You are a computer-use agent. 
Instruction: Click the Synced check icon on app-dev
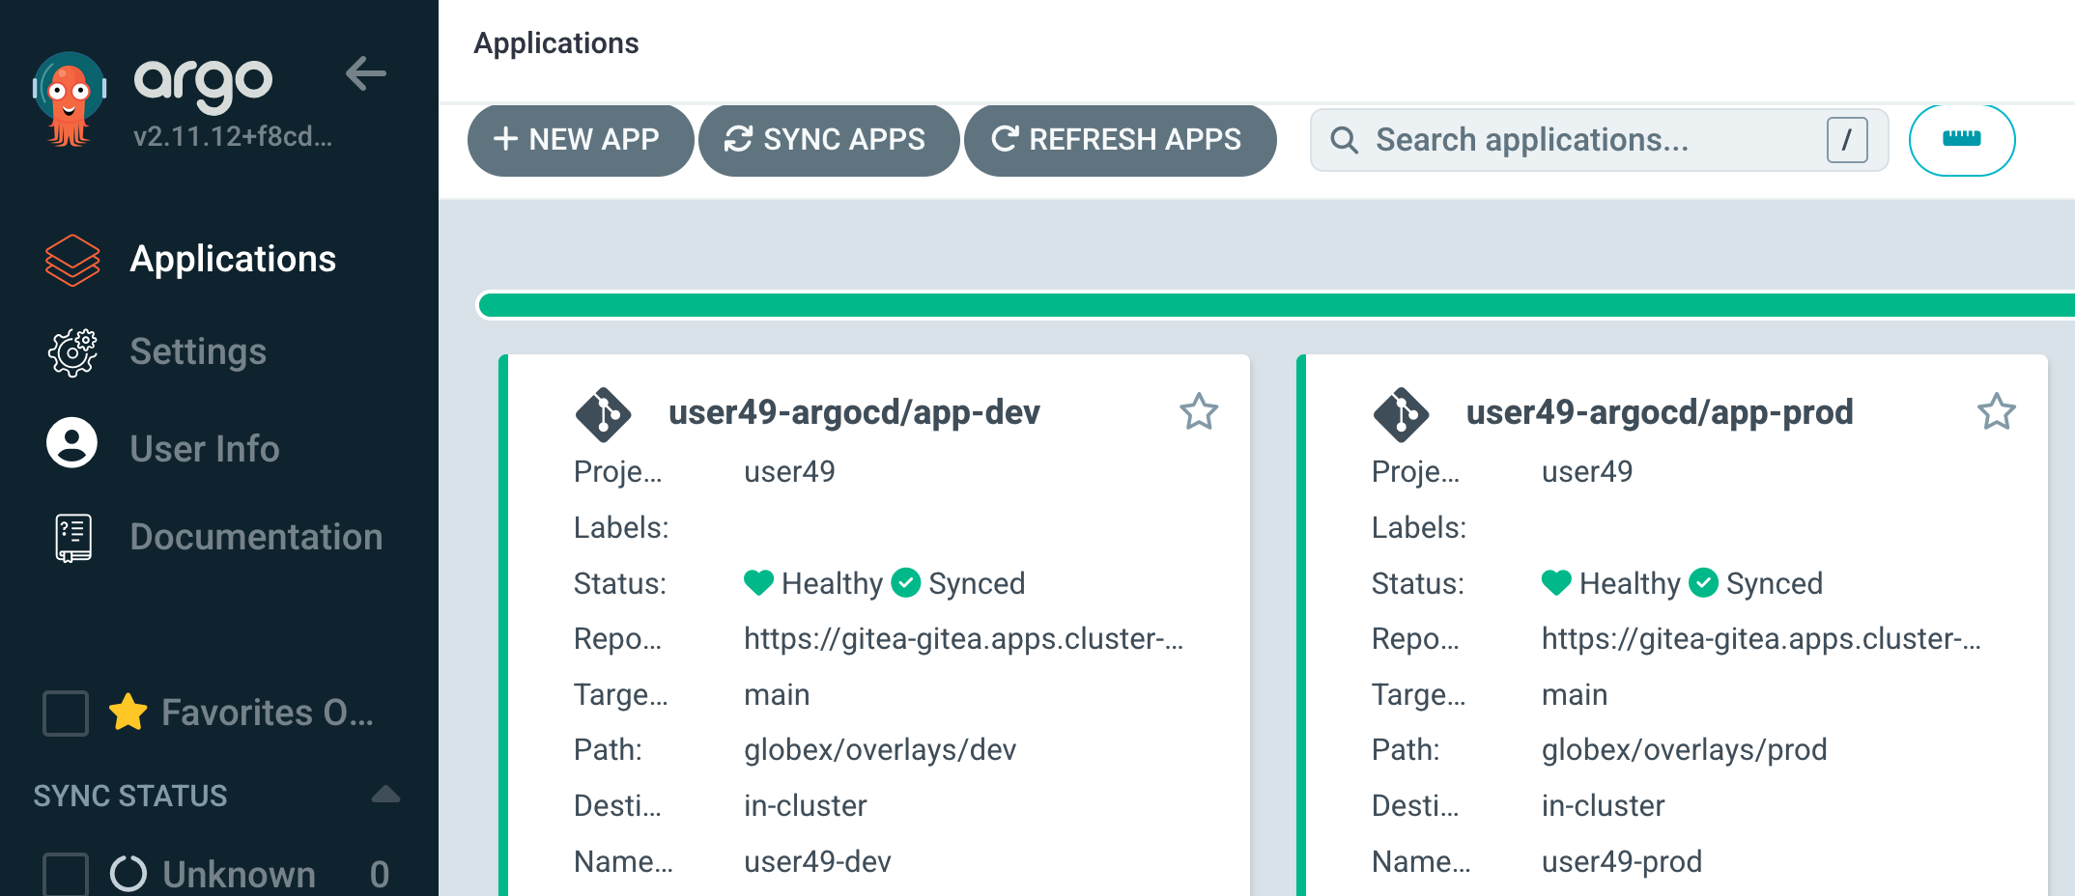906,582
